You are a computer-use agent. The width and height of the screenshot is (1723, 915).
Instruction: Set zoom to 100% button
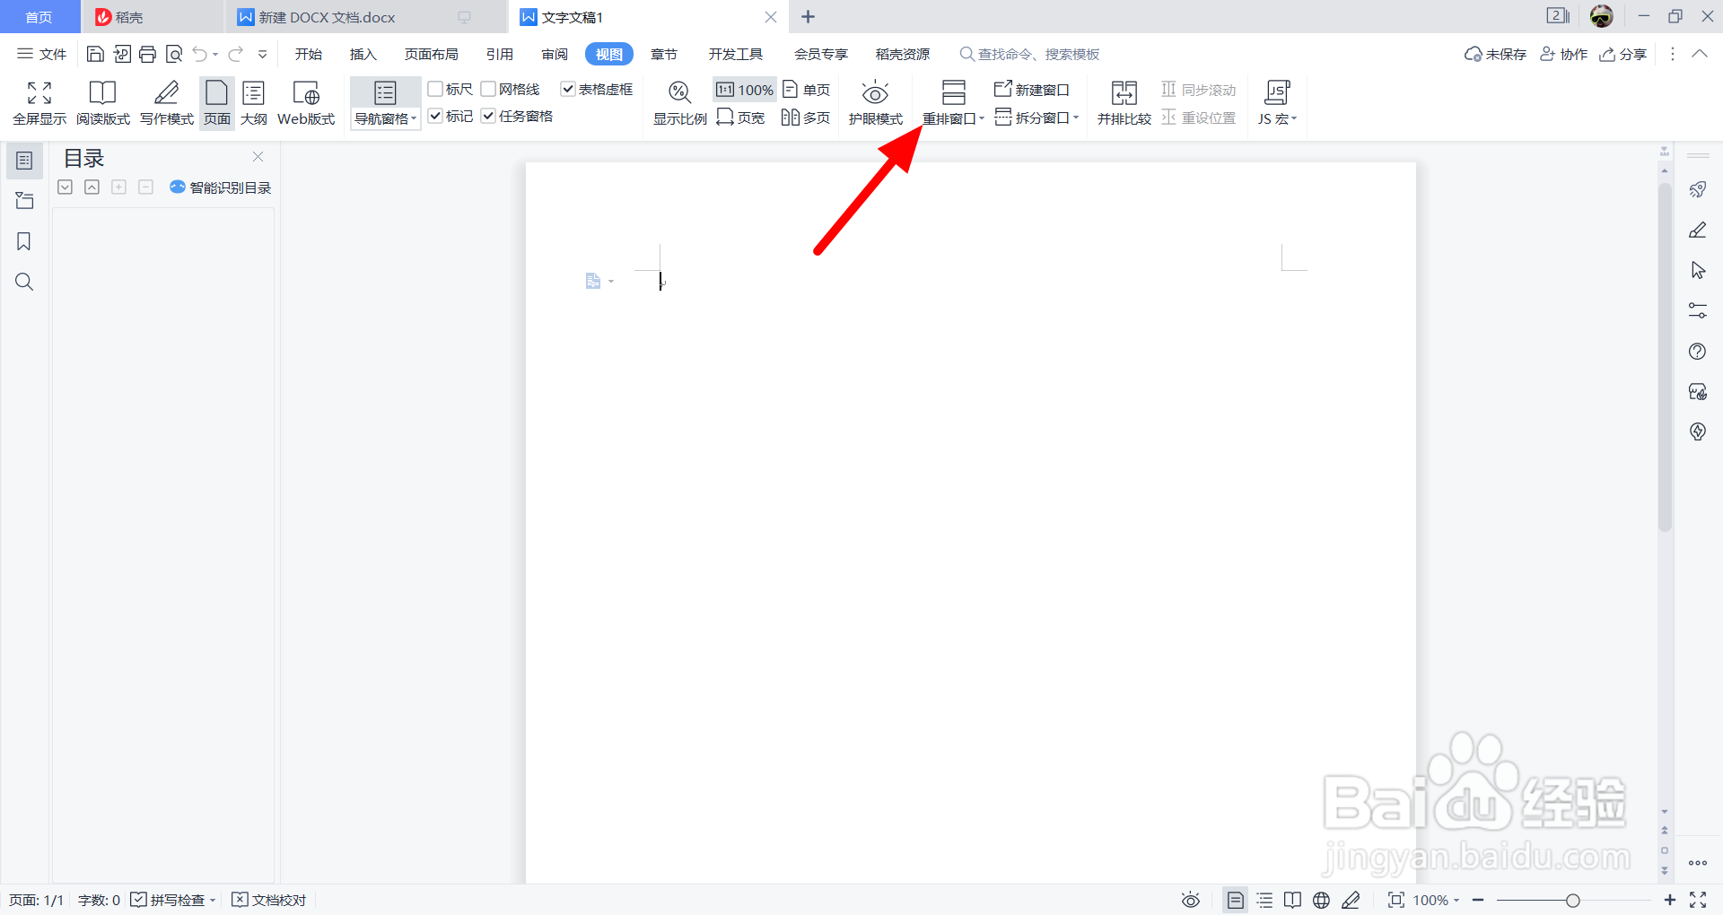click(745, 90)
